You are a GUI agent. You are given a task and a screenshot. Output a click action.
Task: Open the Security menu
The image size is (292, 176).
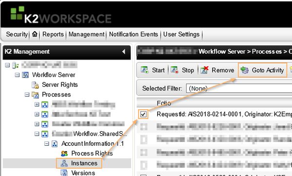(x=17, y=34)
